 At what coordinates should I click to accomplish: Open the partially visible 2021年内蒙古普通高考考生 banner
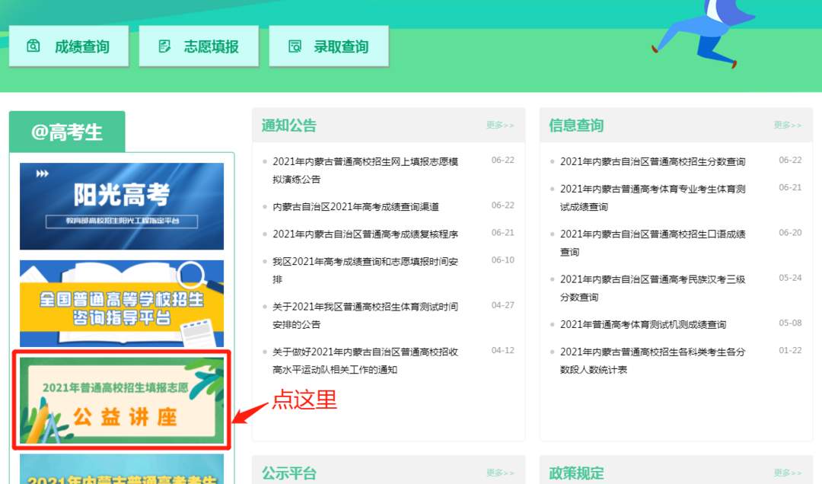coord(122,470)
